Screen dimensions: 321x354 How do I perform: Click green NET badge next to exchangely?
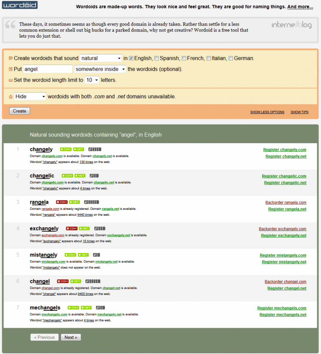tap(84, 229)
